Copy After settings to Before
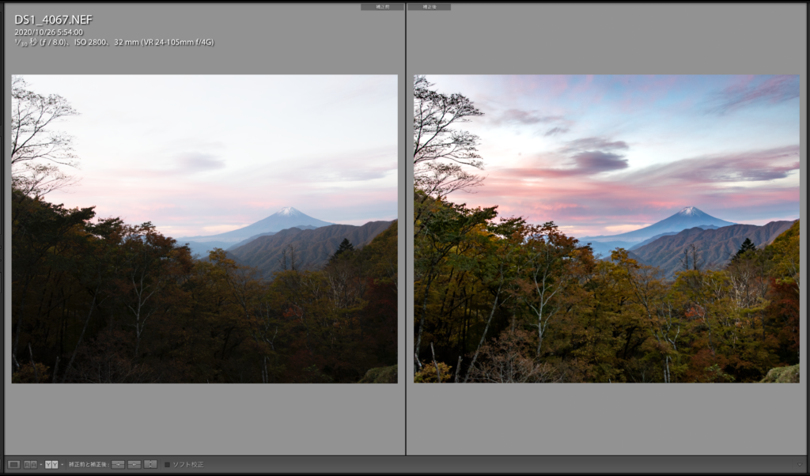Viewport: 810px width, 476px height. pos(134,464)
